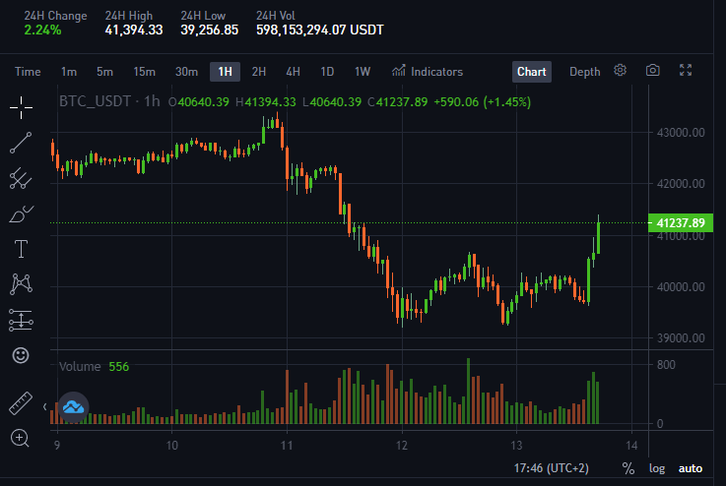
Task: Select the 1D interval
Action: click(327, 72)
